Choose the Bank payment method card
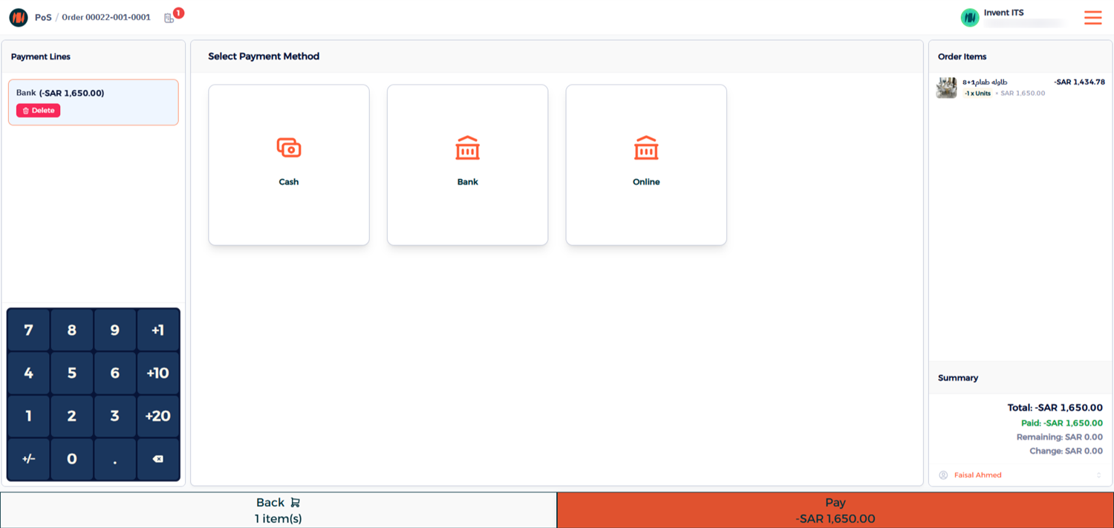 (467, 165)
